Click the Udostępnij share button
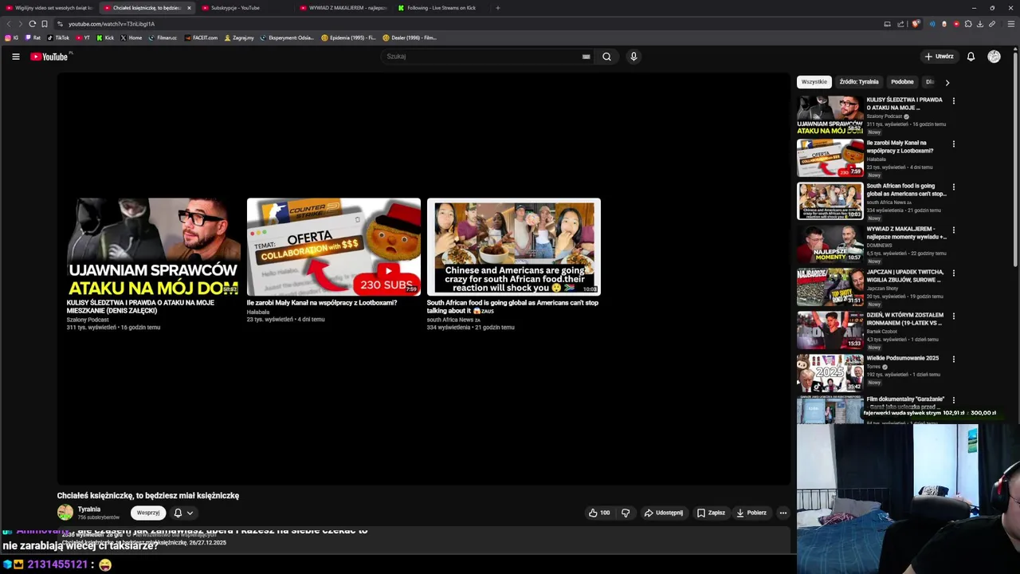 pyautogui.click(x=664, y=513)
